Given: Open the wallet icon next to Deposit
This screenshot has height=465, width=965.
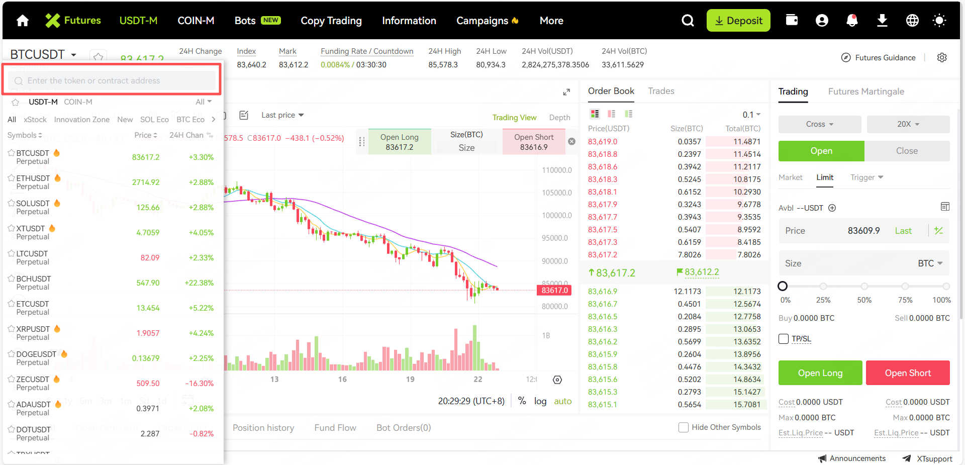Looking at the screenshot, I should [x=792, y=20].
